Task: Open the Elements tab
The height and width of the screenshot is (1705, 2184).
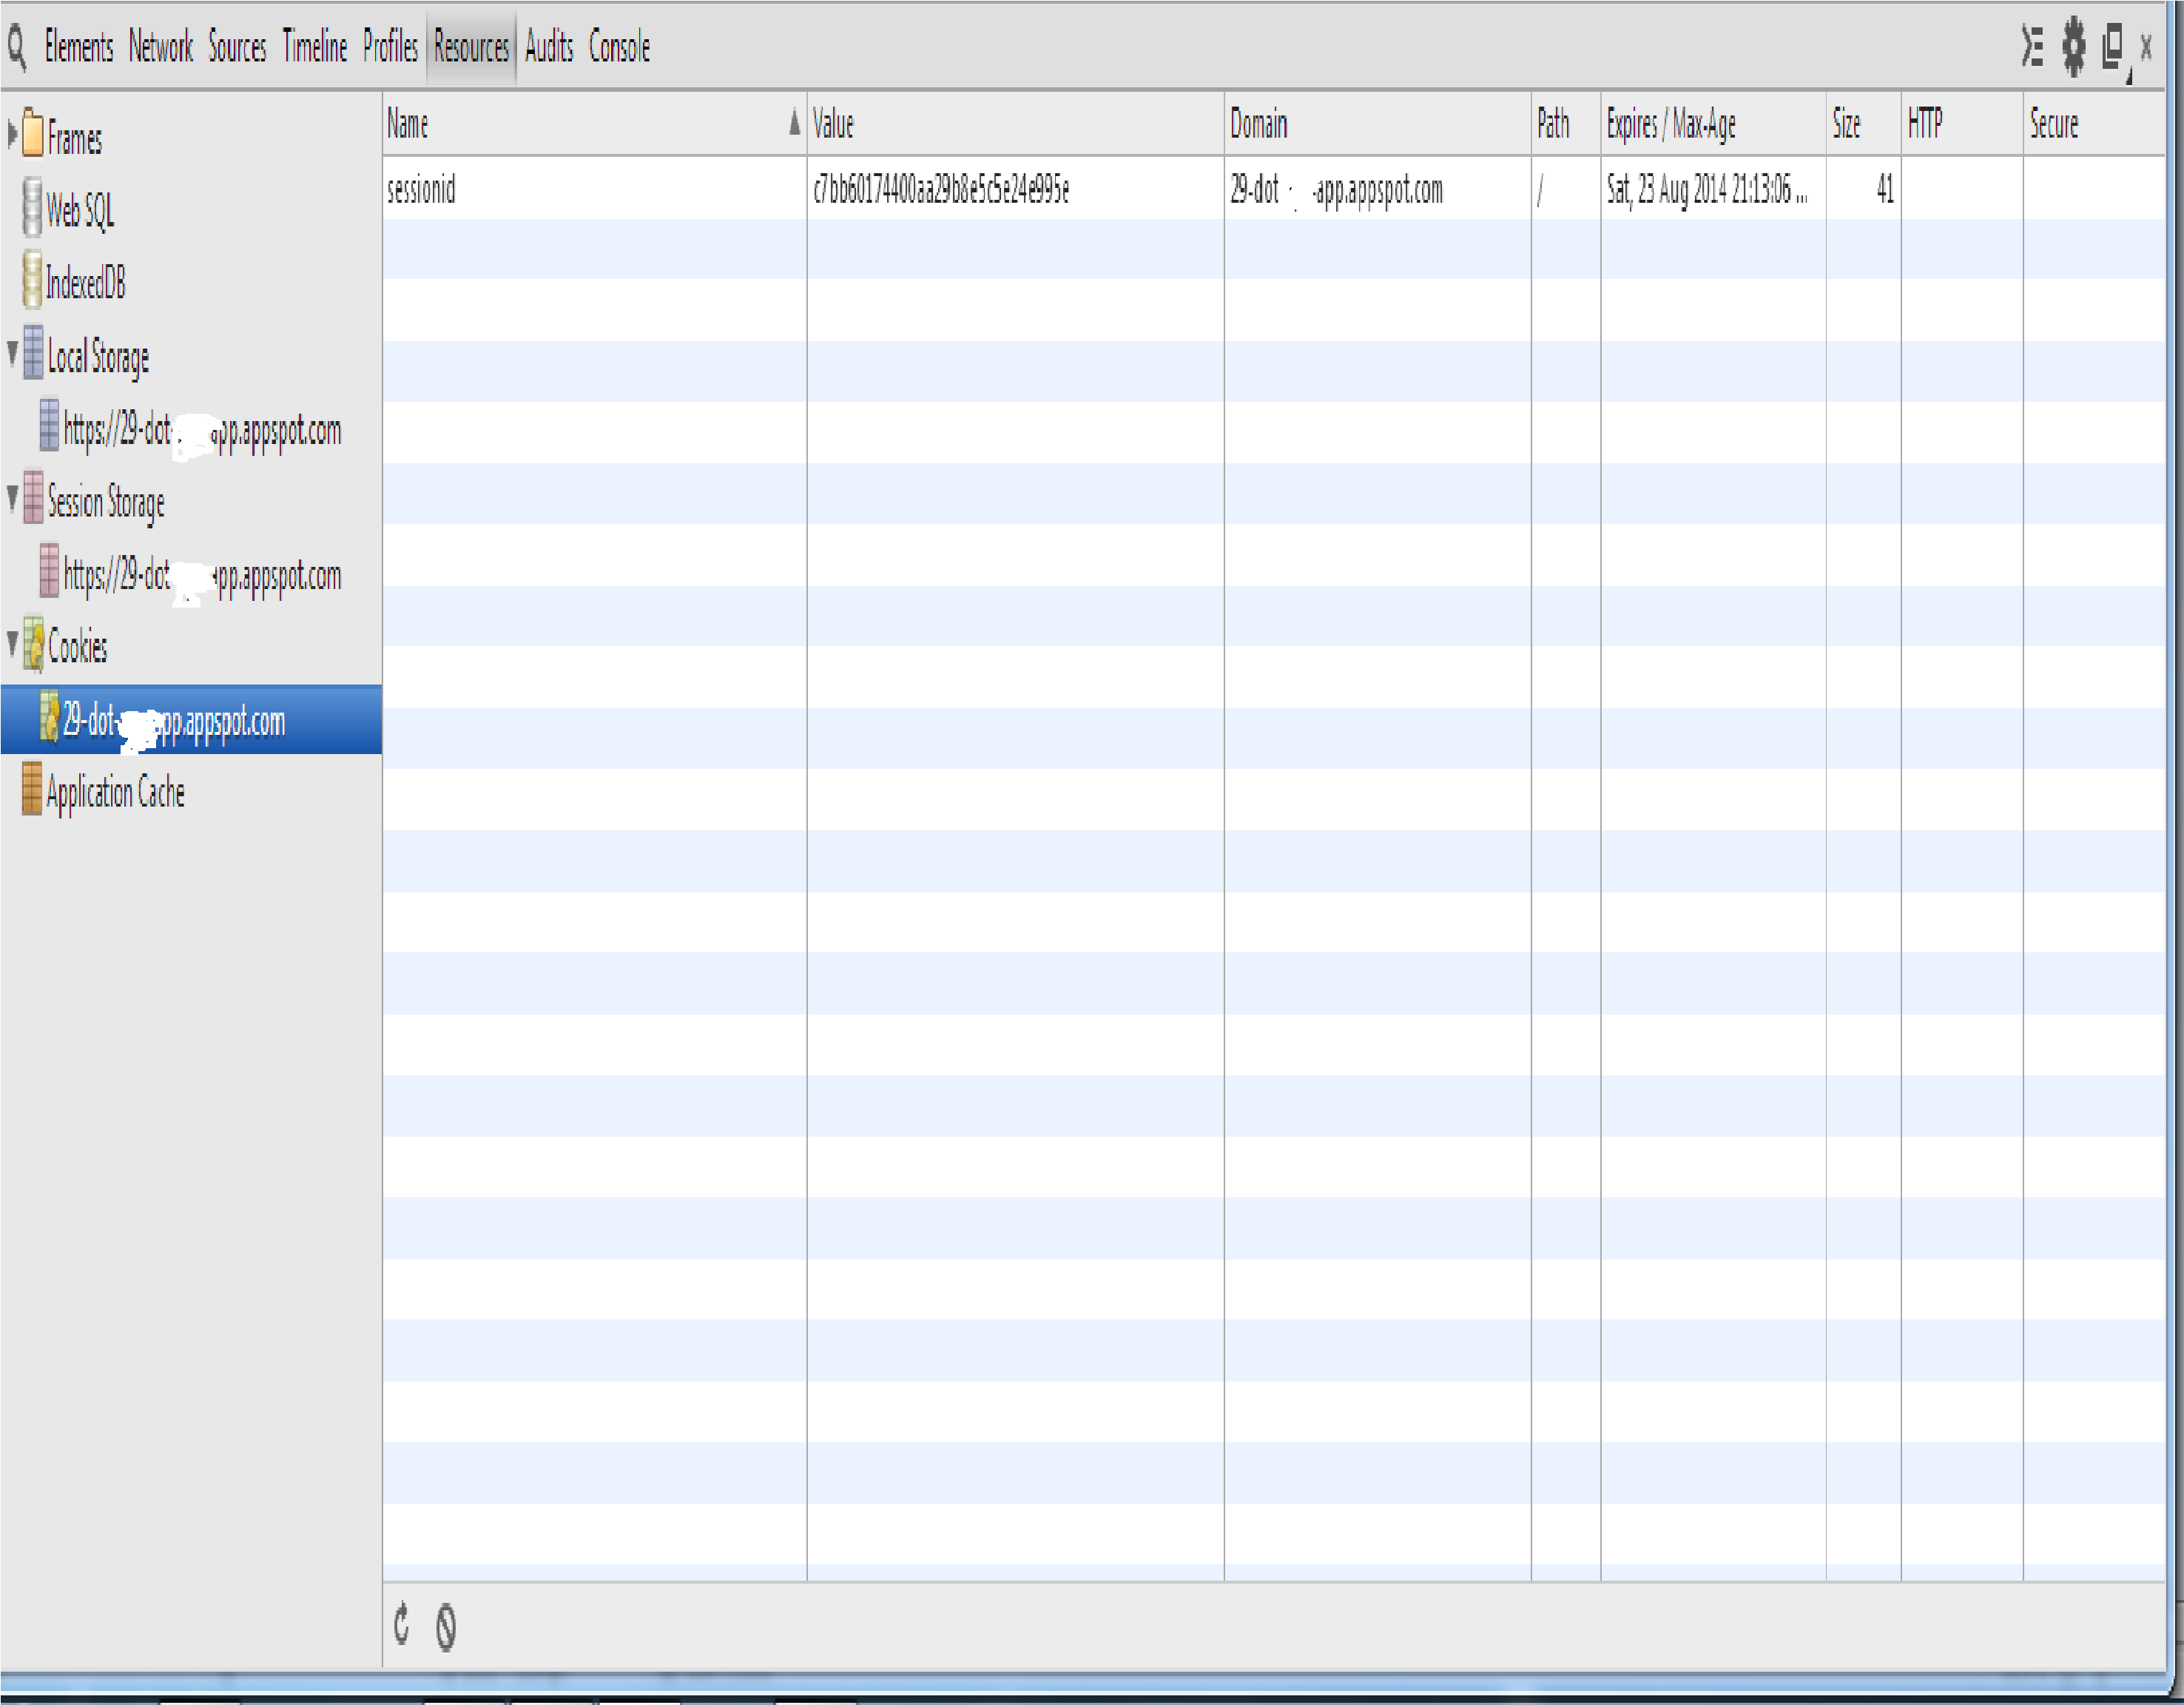Action: pos(78,47)
